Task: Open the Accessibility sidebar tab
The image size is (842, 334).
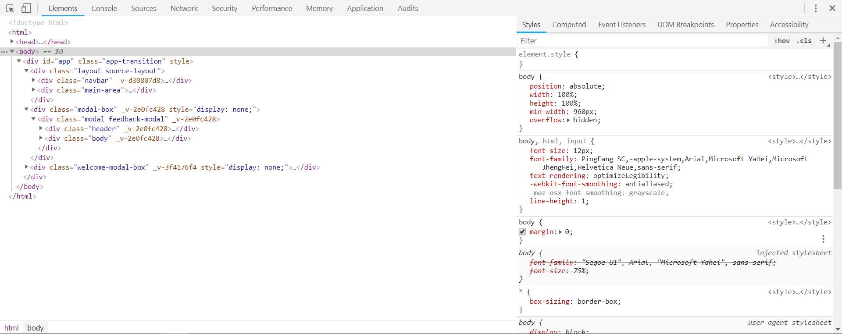Action: [789, 25]
